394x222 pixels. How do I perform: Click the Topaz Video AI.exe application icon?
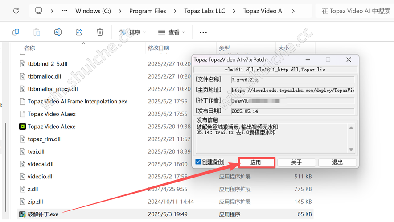(22, 127)
